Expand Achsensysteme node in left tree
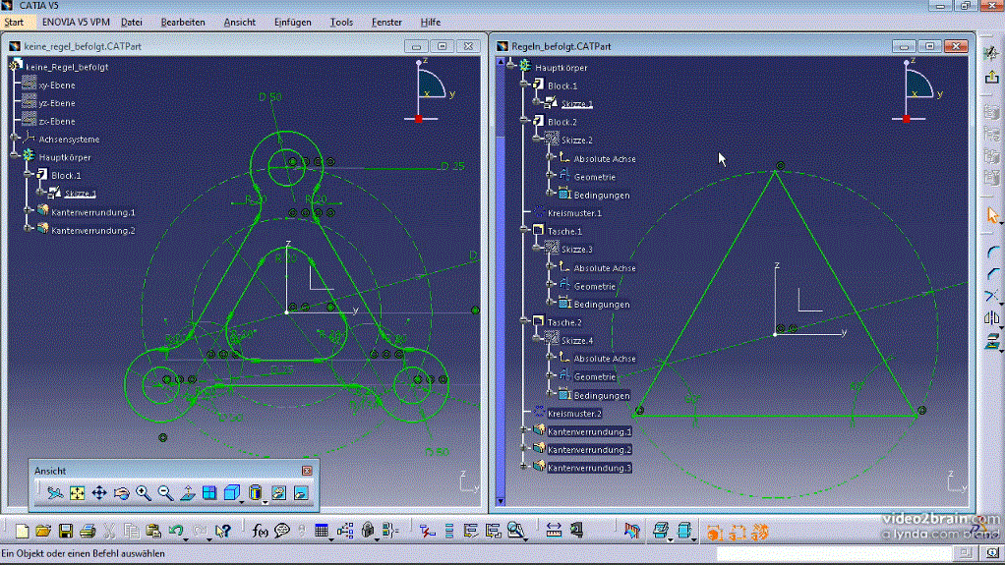 pos(15,138)
